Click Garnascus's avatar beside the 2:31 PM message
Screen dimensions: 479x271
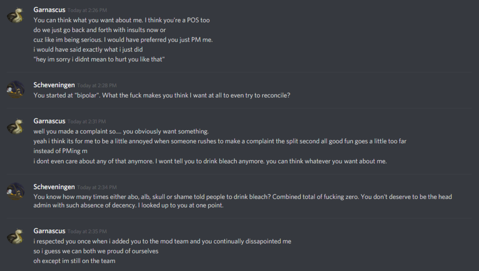(x=15, y=126)
